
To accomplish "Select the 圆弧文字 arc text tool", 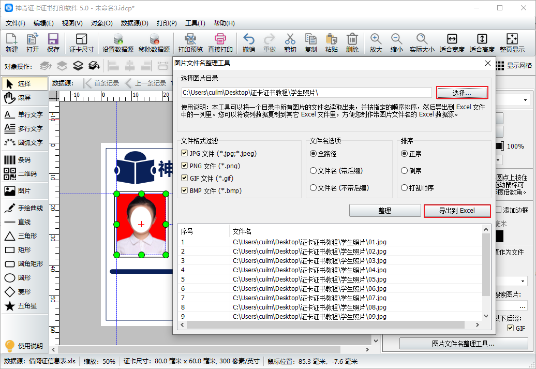I will 25,143.
